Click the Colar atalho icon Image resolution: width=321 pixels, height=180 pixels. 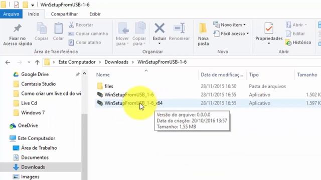click(x=71, y=42)
